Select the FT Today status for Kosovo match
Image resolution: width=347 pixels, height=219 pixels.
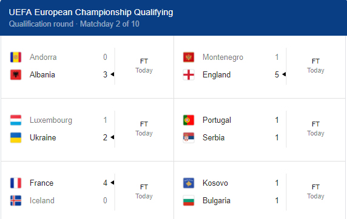pos(315,192)
